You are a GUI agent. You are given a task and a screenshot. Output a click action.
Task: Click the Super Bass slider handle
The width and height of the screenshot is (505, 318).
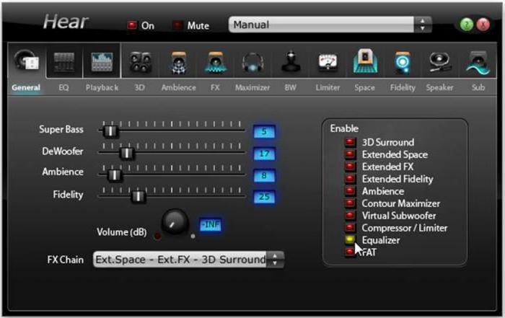(x=110, y=131)
